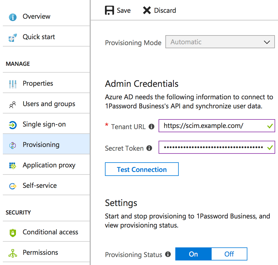Click the Permissions hierarchy icon
The width and height of the screenshot is (278, 265).
pyautogui.click(x=12, y=253)
